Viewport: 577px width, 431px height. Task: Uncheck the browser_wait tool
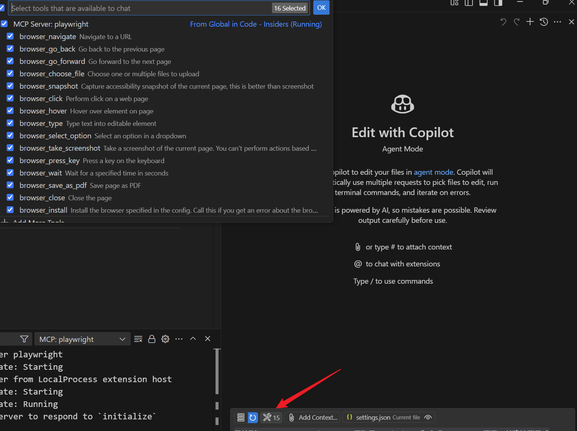click(10, 172)
